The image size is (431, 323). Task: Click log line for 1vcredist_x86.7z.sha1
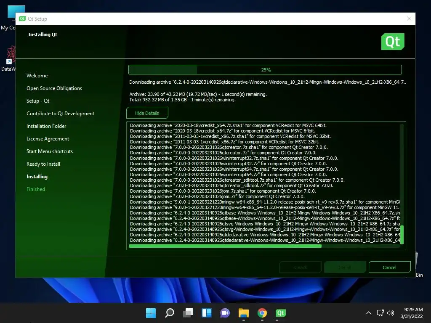point(230,136)
